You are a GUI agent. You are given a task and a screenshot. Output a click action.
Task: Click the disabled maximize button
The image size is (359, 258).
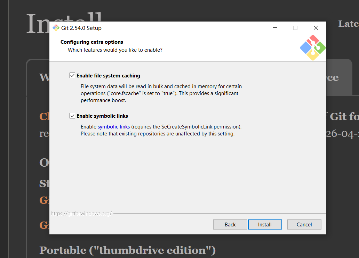pyautogui.click(x=295, y=28)
